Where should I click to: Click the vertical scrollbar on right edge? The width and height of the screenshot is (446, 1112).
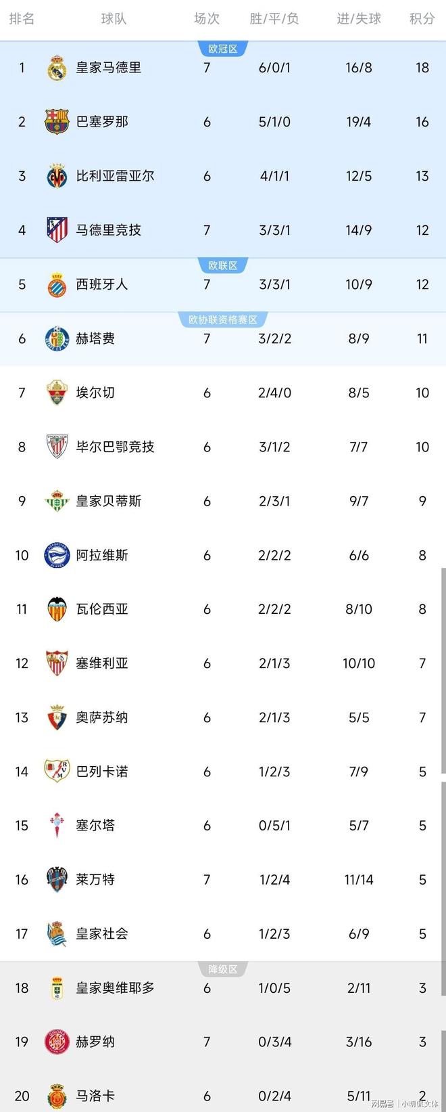point(443,670)
